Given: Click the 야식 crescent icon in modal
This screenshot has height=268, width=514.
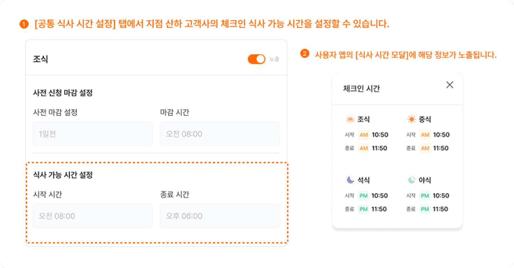Looking at the screenshot, I should 411,180.
